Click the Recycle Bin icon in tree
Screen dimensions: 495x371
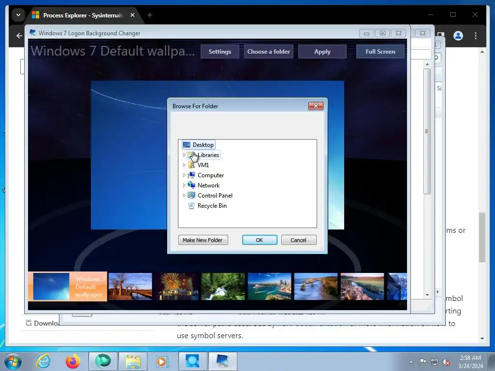pos(191,206)
